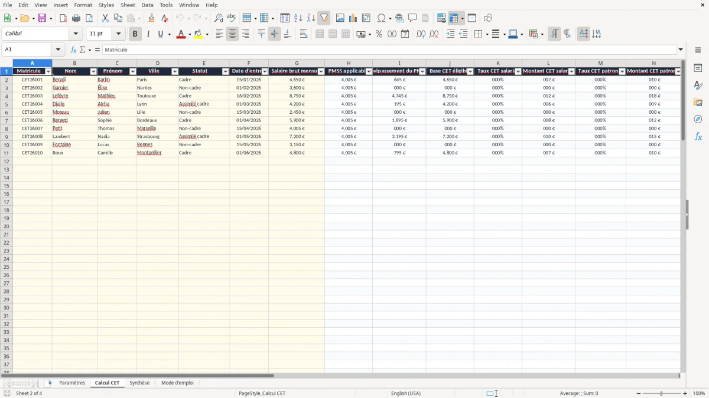Apply the yellow background highlight color
The width and height of the screenshot is (709, 398).
198,34
